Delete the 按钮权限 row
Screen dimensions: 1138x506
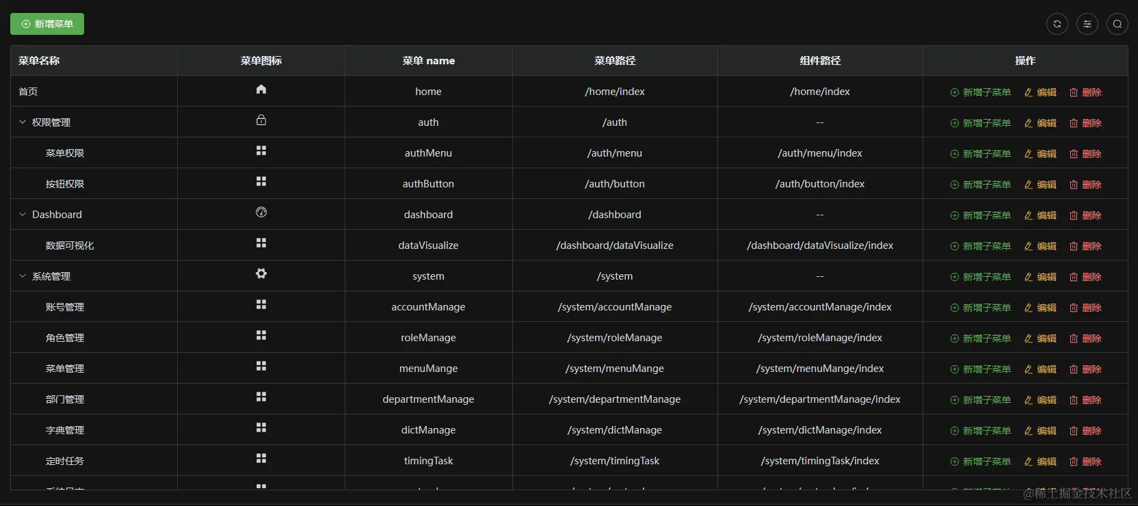coord(1085,185)
